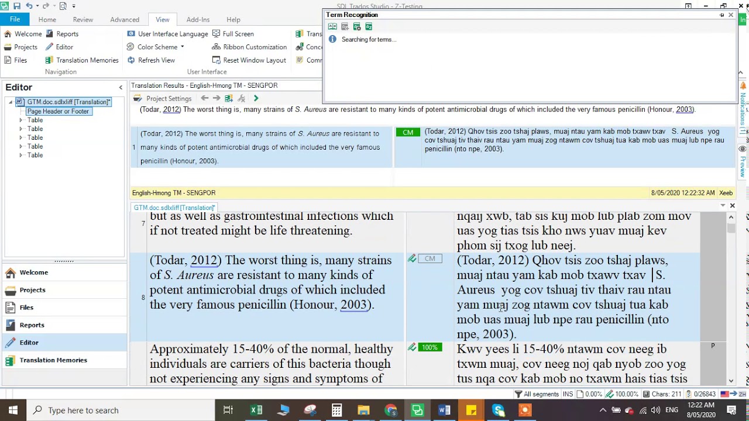This screenshot has width=749, height=421.
Task: Switch to the Home ribbon tab
Action: point(47,20)
